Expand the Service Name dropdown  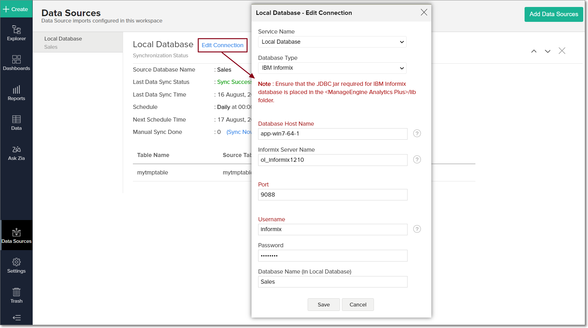[x=332, y=42]
